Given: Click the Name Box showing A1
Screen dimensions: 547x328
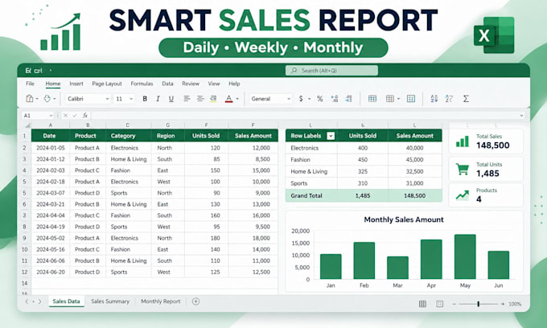Looking at the screenshot, I should pos(36,116).
